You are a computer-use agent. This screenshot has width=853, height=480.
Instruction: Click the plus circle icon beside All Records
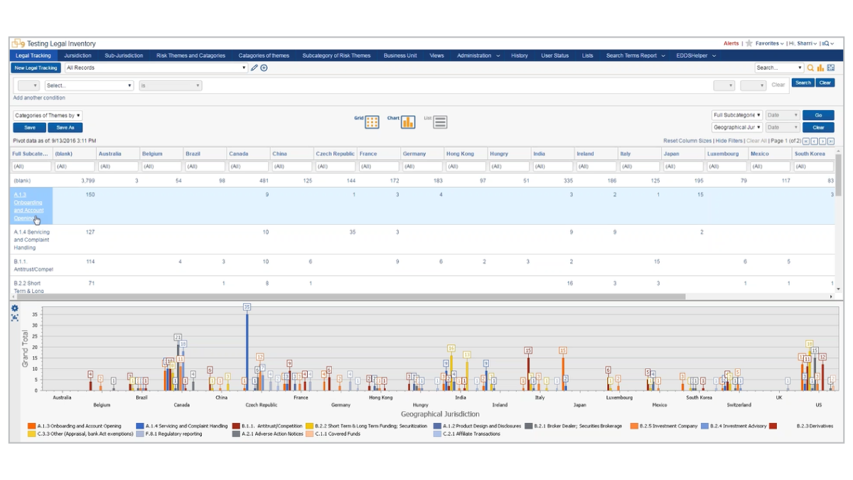coord(264,68)
